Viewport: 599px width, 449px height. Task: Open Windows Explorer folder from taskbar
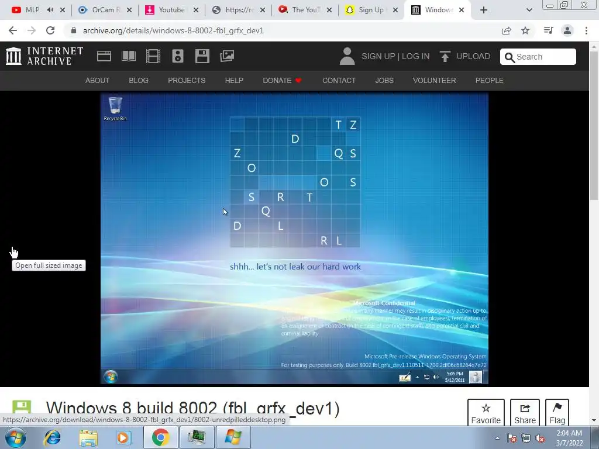88,437
